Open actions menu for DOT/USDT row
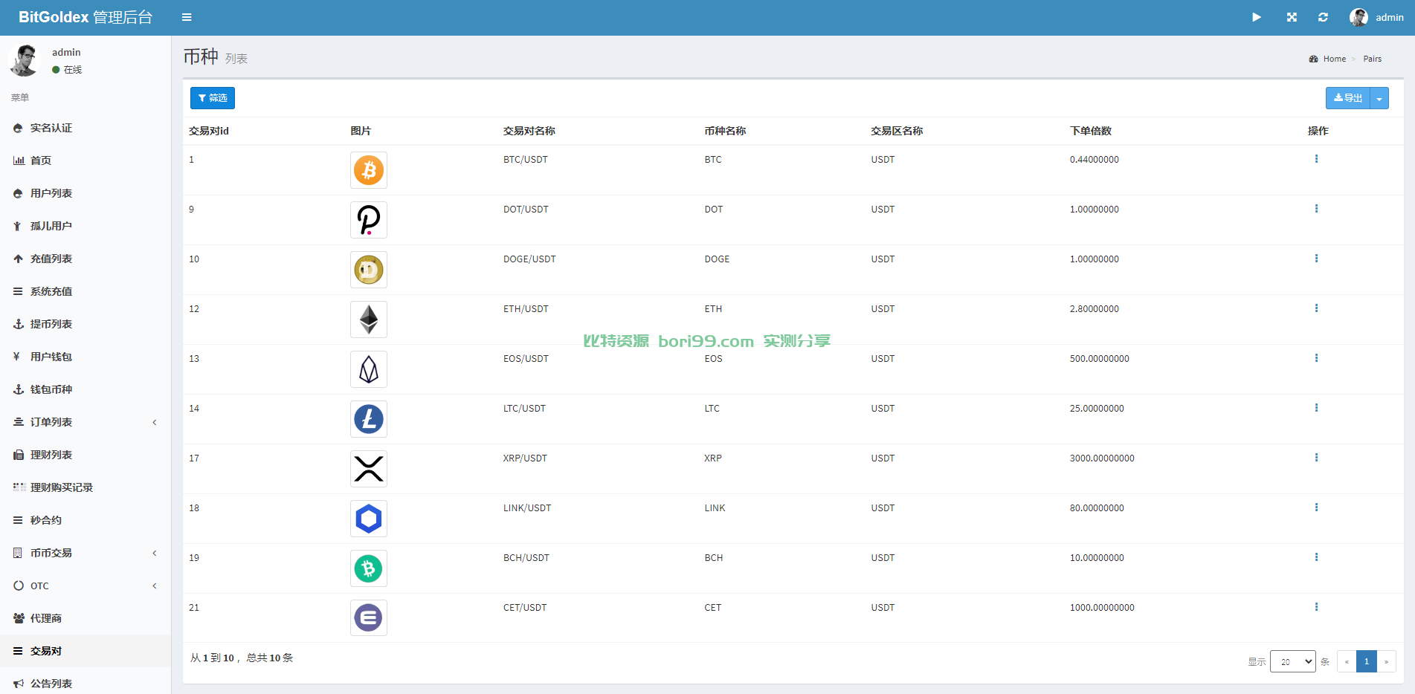Screen dimensions: 1415x694 [1316, 209]
